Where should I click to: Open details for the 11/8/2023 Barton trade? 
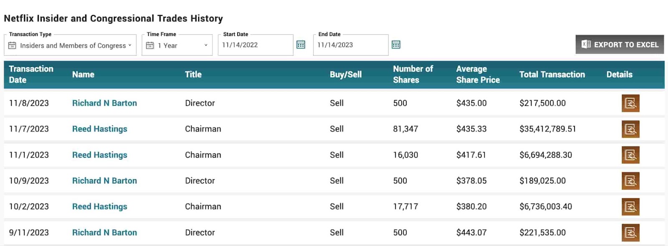click(x=630, y=103)
